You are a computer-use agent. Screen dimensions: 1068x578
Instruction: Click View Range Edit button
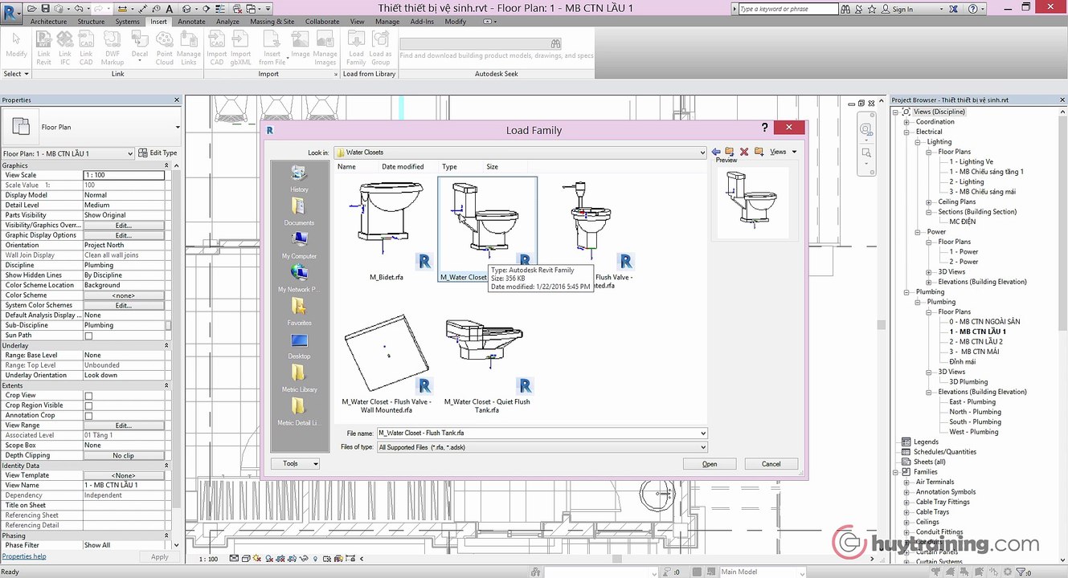[x=123, y=425]
